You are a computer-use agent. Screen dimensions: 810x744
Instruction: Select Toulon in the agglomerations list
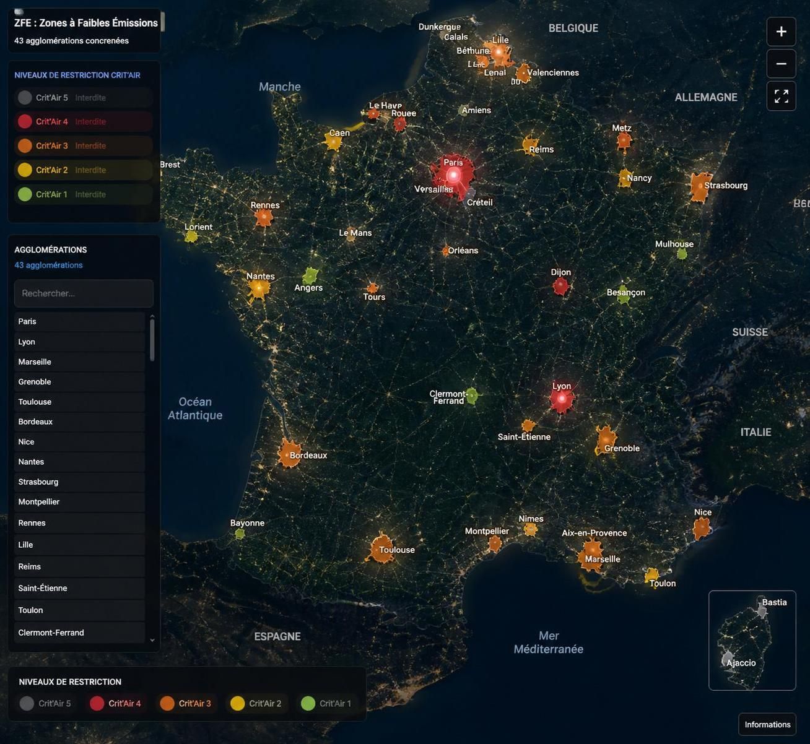click(79, 610)
